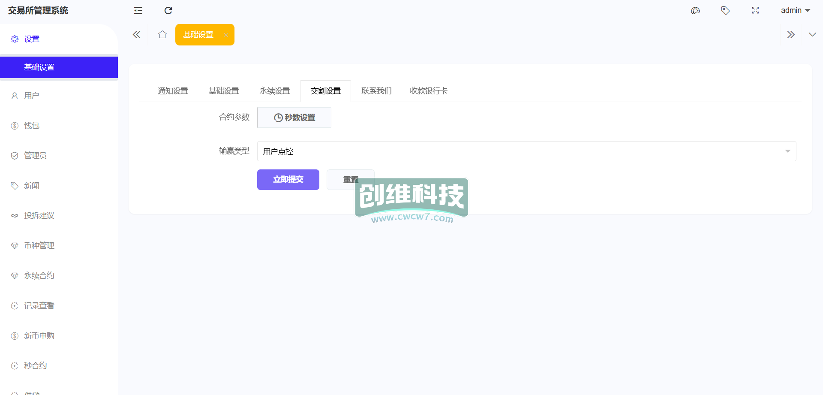The image size is (823, 395).
Task: Collapse the sidebar with menu fold icon
Action: point(138,11)
